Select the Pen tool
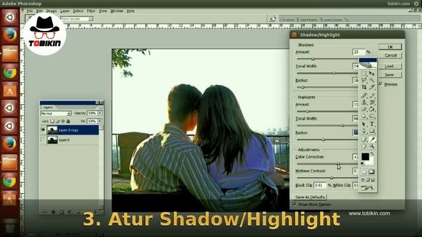Viewport: 422px width, 237px height. (x=364, y=131)
